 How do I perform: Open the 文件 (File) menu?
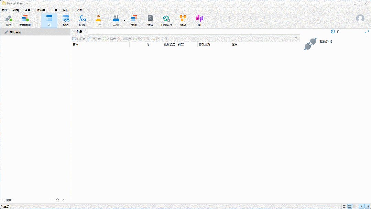(x=4, y=10)
